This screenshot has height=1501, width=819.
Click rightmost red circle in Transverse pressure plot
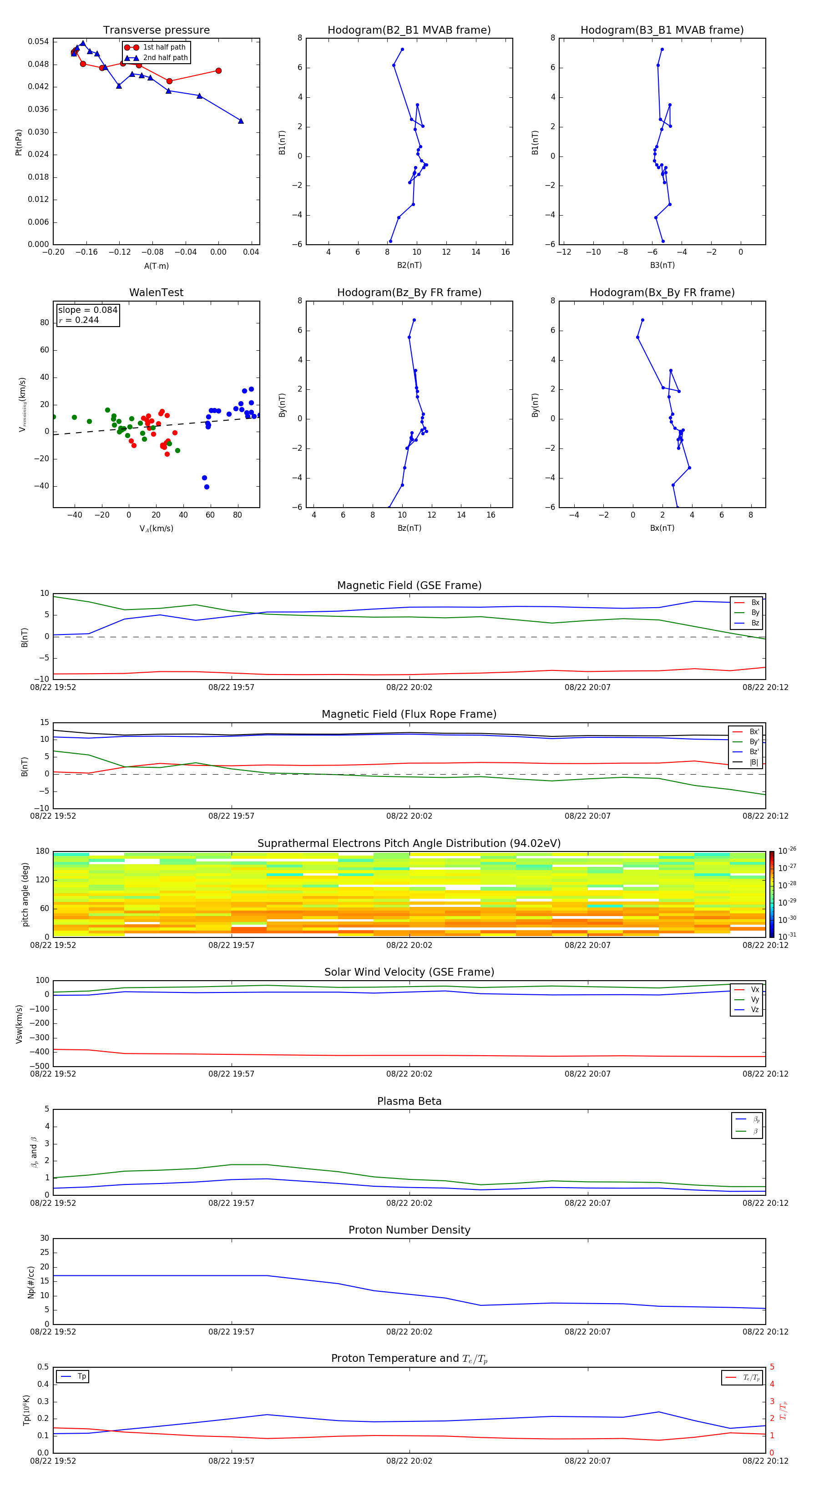coord(218,71)
